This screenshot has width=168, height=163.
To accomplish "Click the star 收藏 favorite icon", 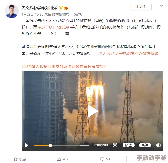I will coord(16,159).
